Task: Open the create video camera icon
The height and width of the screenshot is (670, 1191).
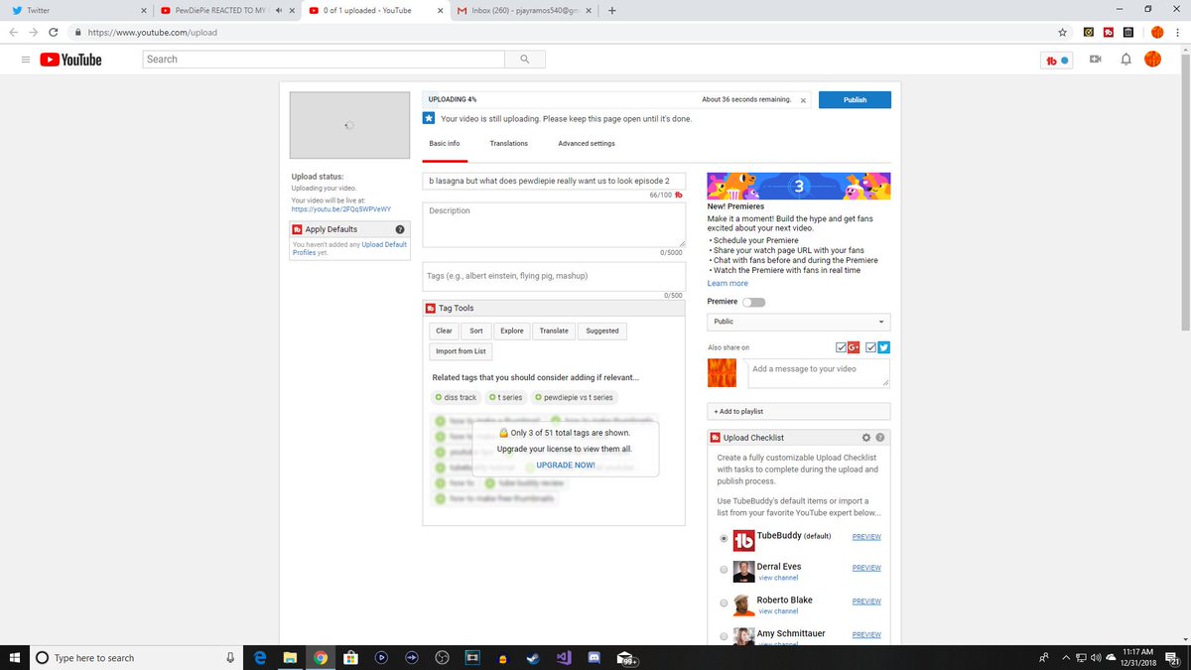Action: pyautogui.click(x=1096, y=60)
